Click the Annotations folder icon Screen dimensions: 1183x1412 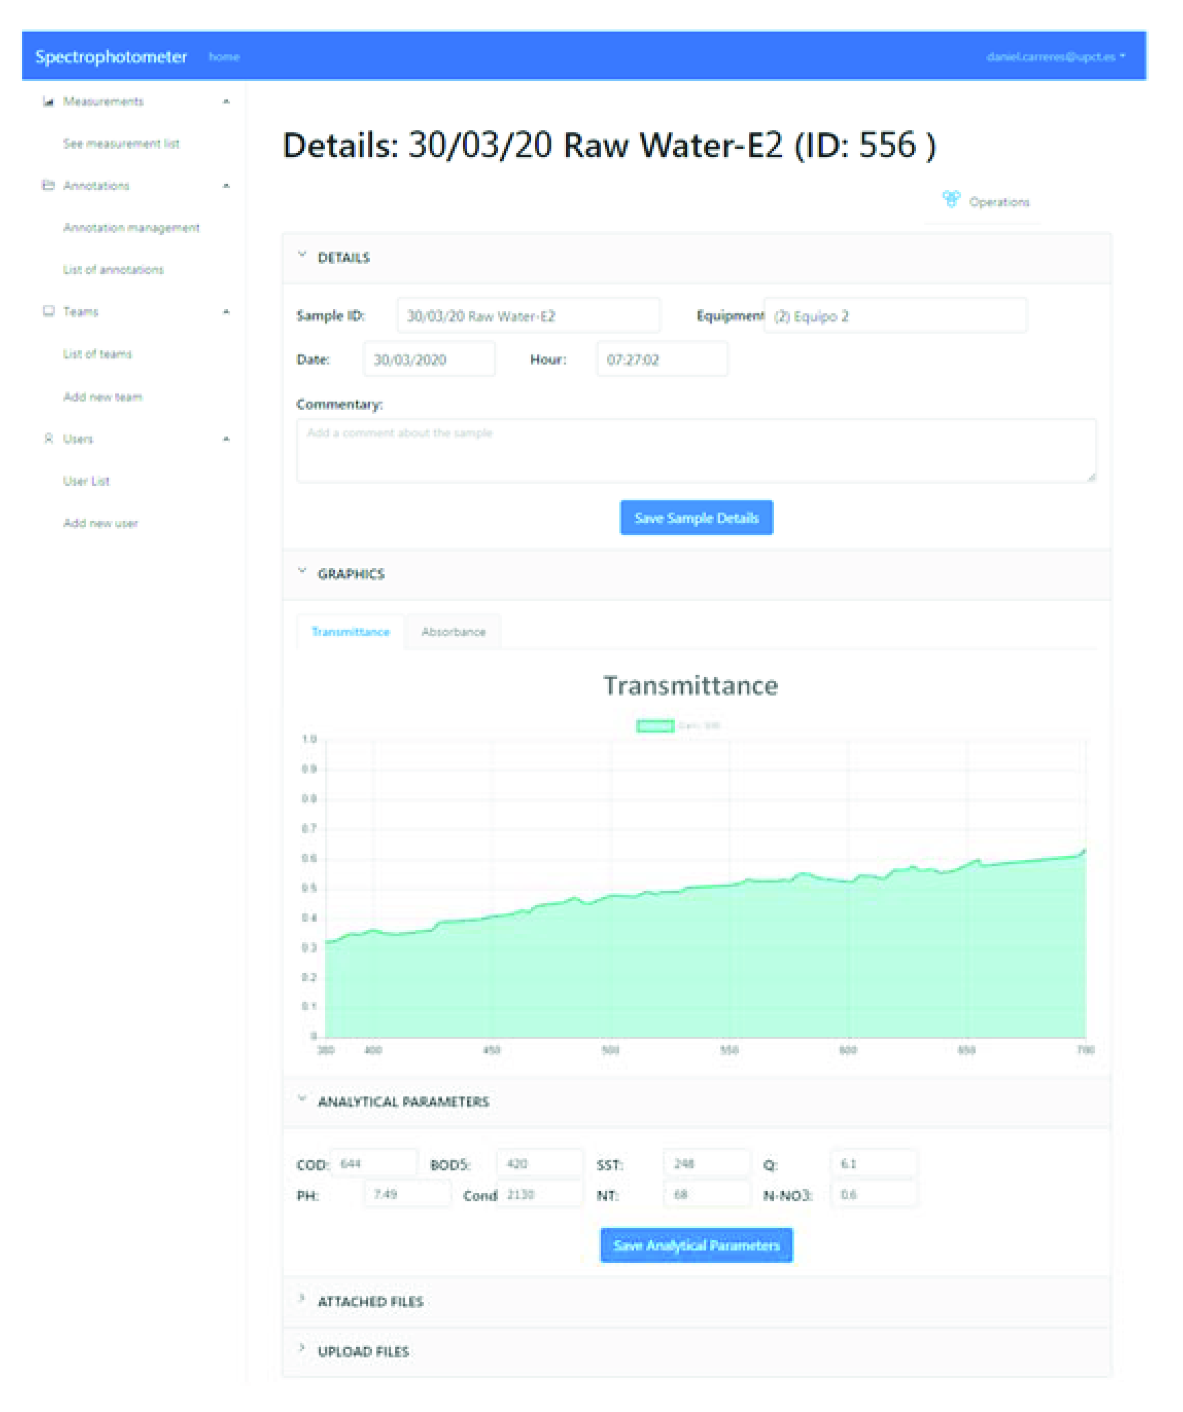click(x=48, y=186)
